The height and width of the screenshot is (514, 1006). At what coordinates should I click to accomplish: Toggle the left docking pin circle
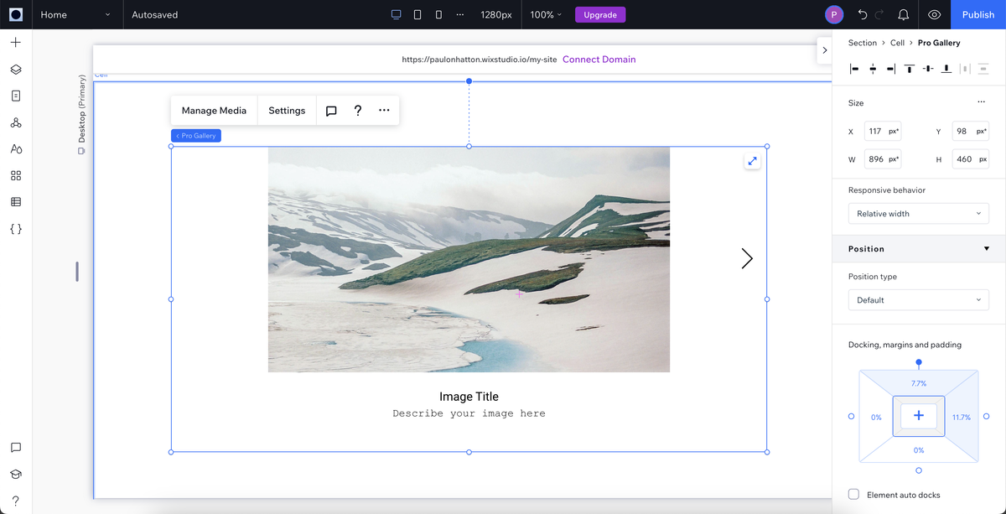tap(851, 416)
